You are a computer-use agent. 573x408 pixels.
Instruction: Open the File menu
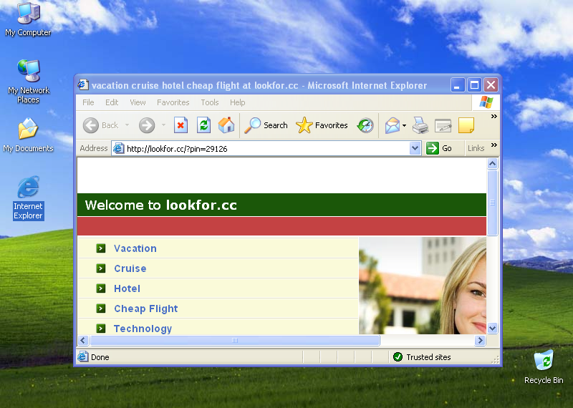pos(88,102)
